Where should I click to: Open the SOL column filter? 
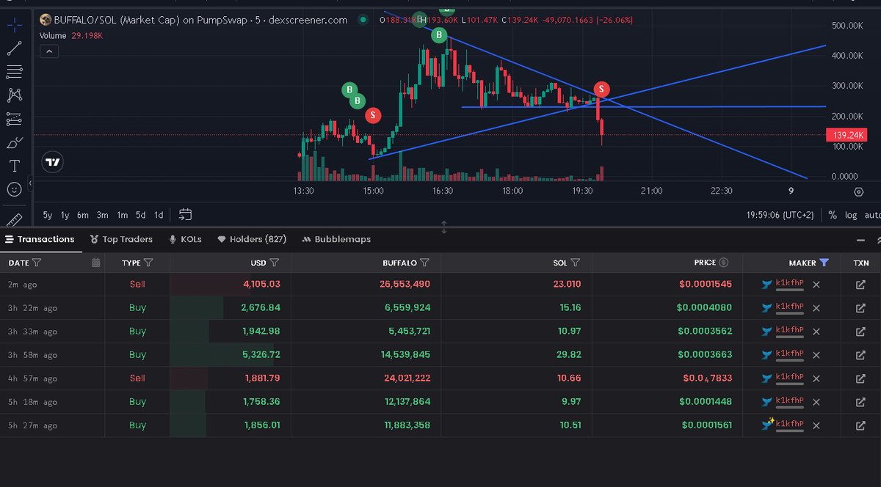575,263
